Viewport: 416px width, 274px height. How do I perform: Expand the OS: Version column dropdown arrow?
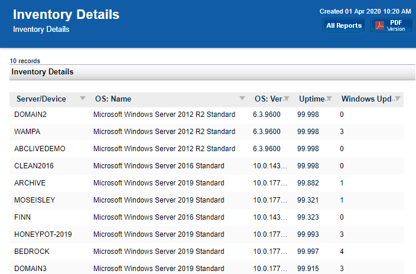[287, 99]
